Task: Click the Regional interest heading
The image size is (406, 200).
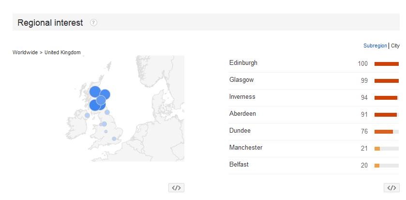Action: coord(50,23)
